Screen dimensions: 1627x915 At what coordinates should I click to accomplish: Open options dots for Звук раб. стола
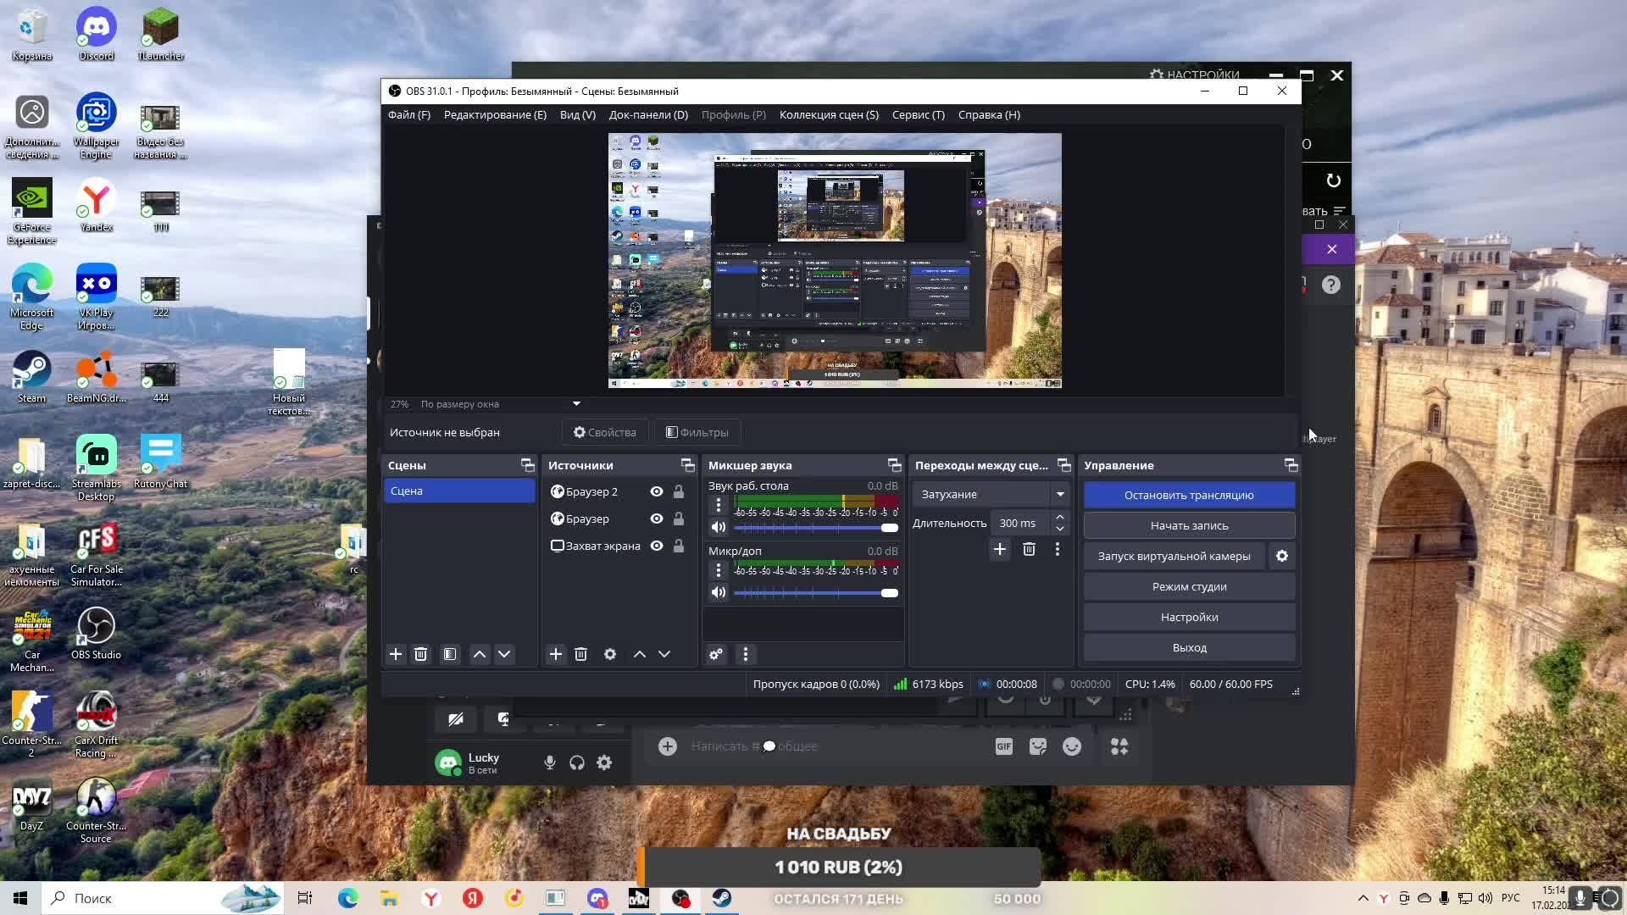tap(719, 505)
